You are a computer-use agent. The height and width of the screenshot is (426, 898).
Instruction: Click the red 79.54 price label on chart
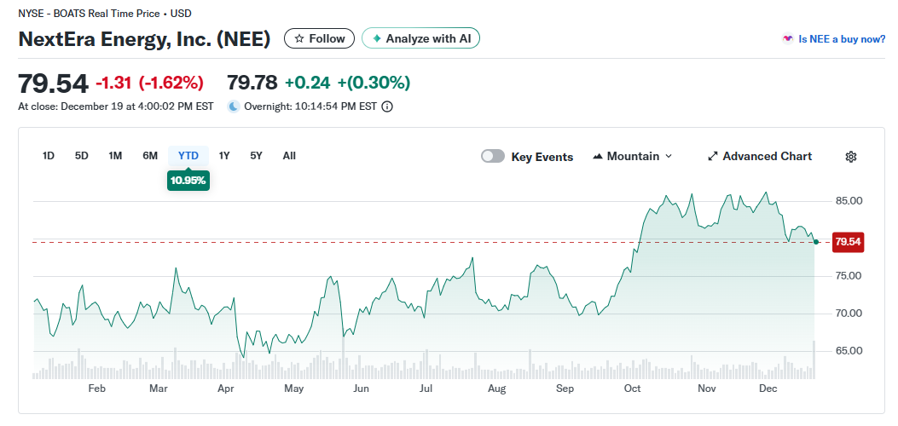[848, 242]
